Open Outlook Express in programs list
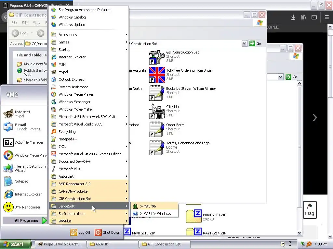The width and height of the screenshot is (333, 249). pyautogui.click(x=89, y=79)
